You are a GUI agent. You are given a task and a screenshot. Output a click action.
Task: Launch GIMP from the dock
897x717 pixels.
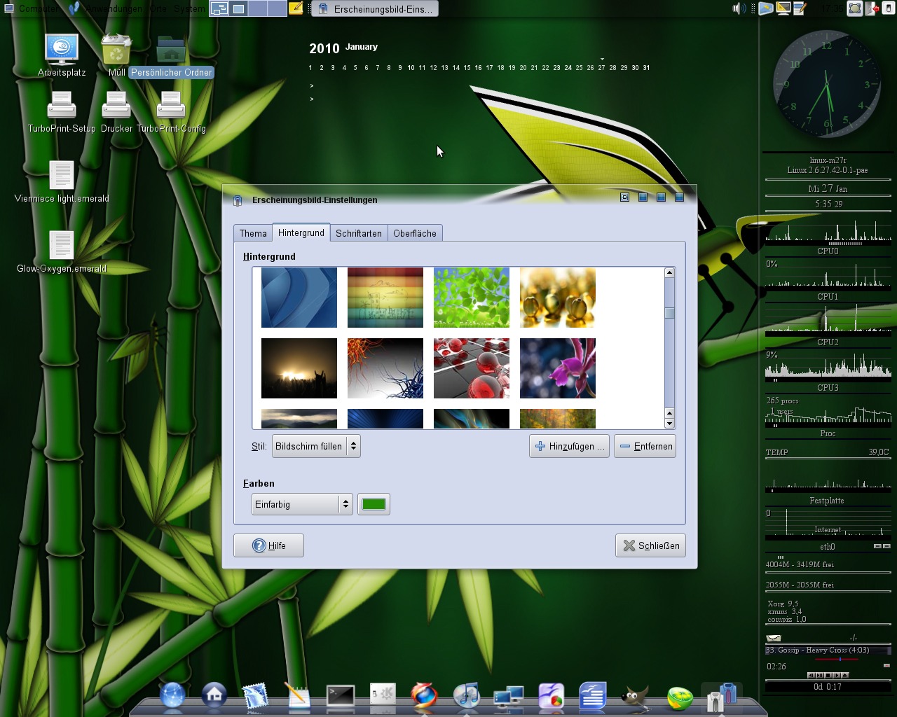coord(635,697)
